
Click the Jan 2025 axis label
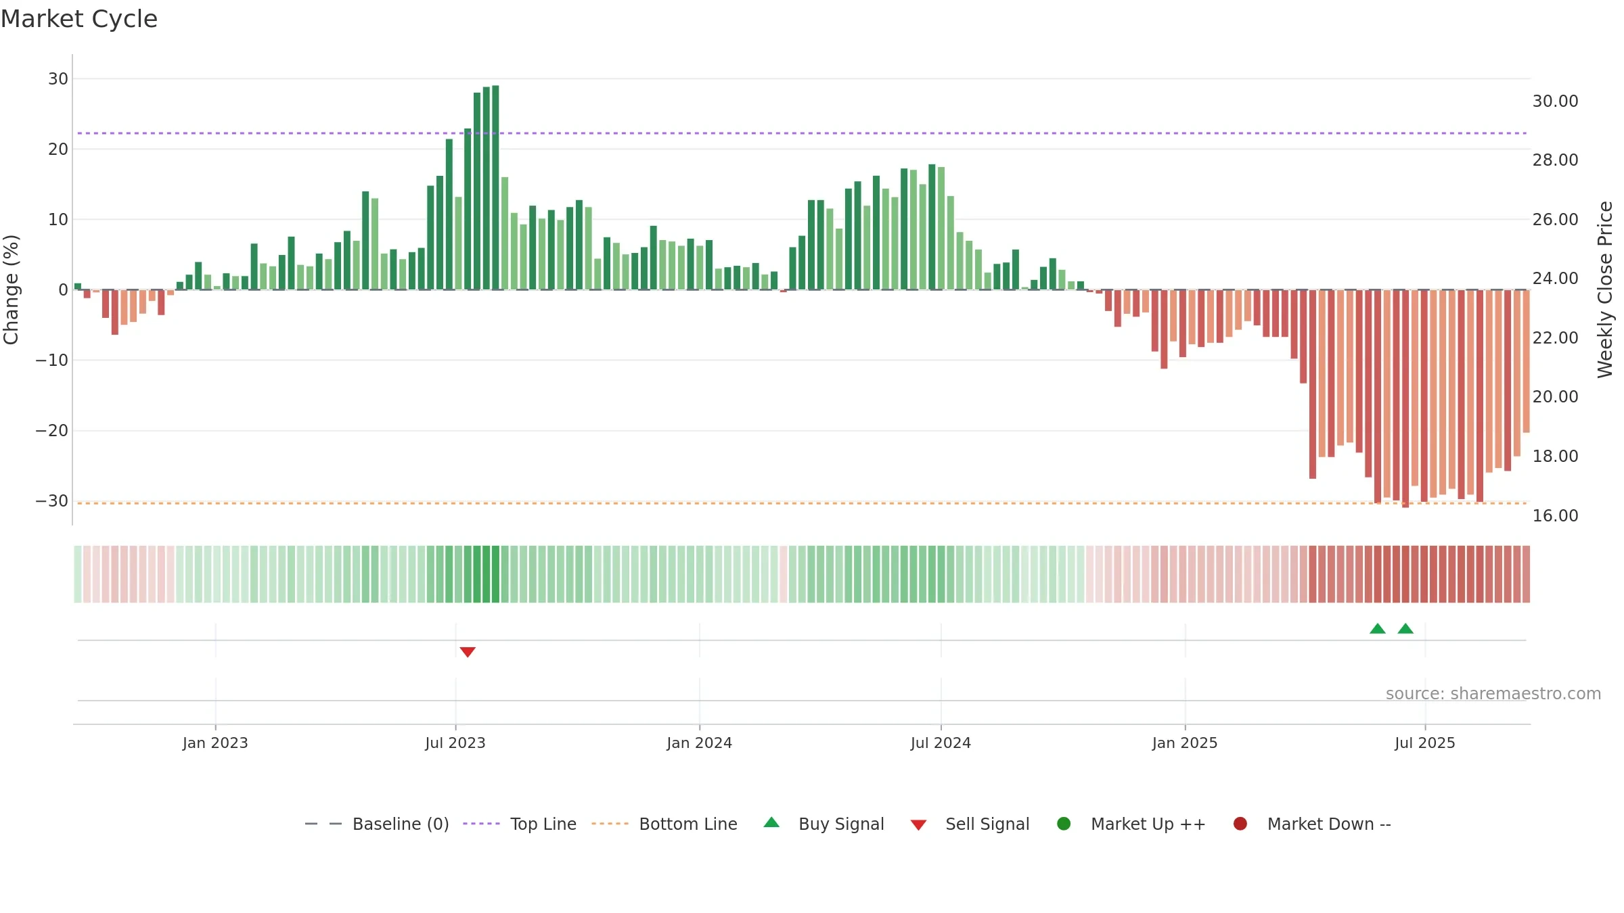click(x=1185, y=743)
